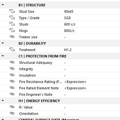Toggle the linked icon beside Insulation

12,75
